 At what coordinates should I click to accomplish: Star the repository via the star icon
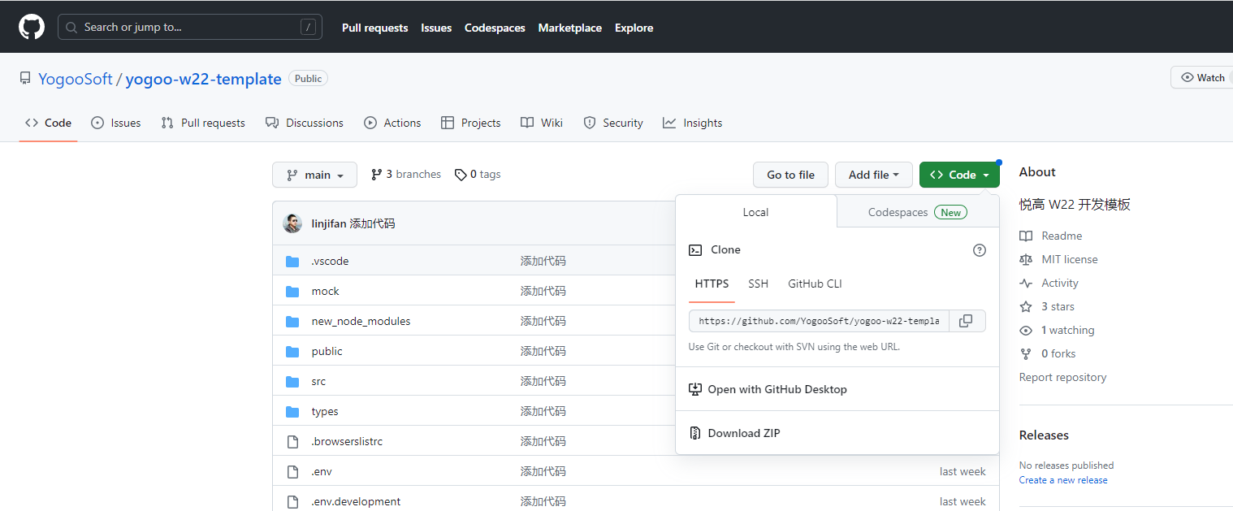click(x=1025, y=306)
